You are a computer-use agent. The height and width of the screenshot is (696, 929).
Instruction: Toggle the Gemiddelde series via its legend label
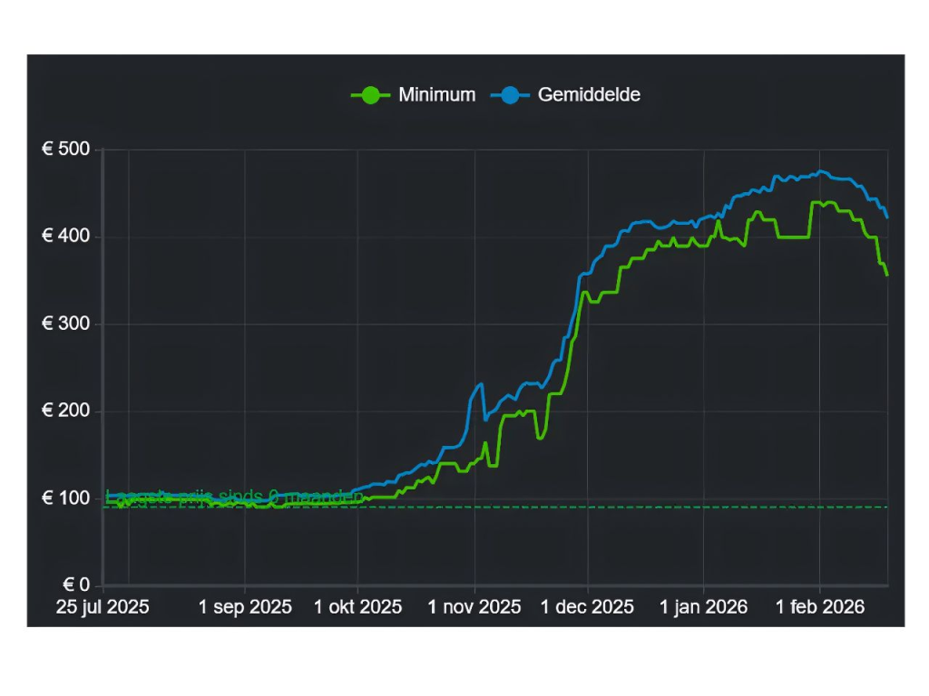tap(589, 95)
